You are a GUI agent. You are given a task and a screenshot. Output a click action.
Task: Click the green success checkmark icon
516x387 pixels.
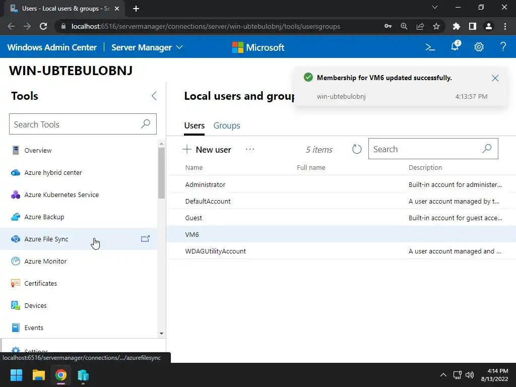click(x=308, y=77)
